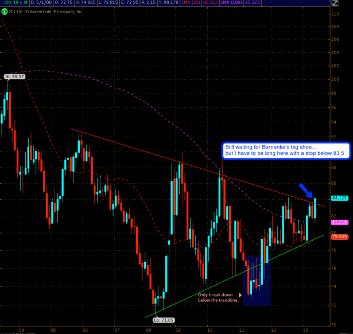Screen dimensions: 353x334
Task: Click the 88 price axis label
Action: click(x=334, y=168)
